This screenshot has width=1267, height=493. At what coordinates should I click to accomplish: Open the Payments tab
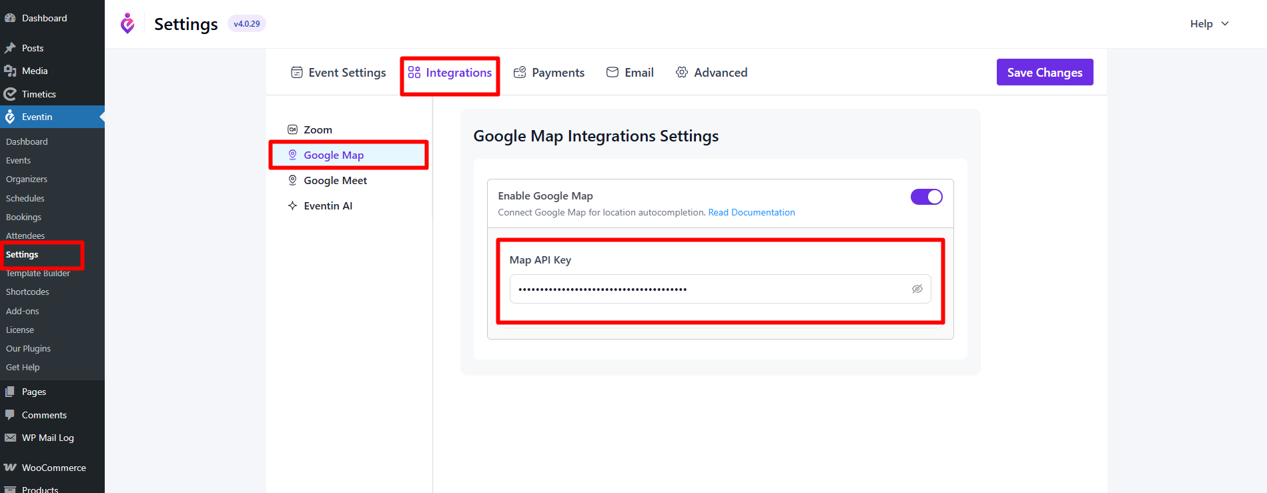549,72
